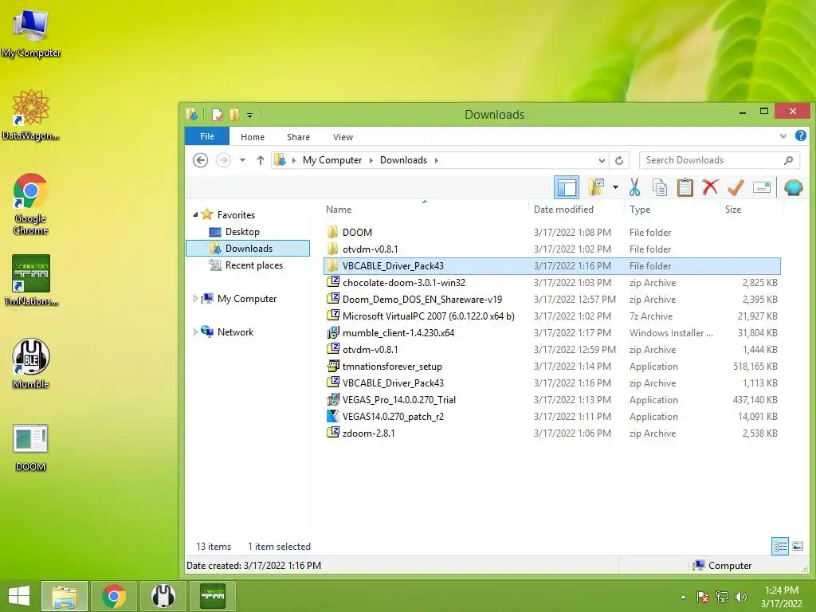
Task: Open the address bar history dropdown
Action: pyautogui.click(x=602, y=160)
